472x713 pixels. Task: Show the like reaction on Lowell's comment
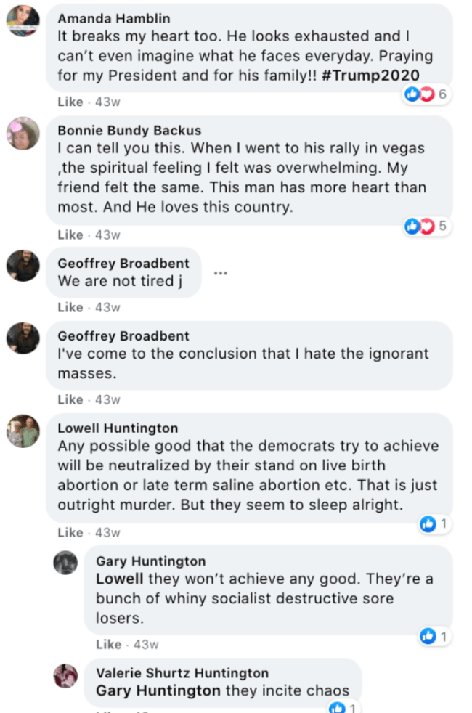coord(433,523)
